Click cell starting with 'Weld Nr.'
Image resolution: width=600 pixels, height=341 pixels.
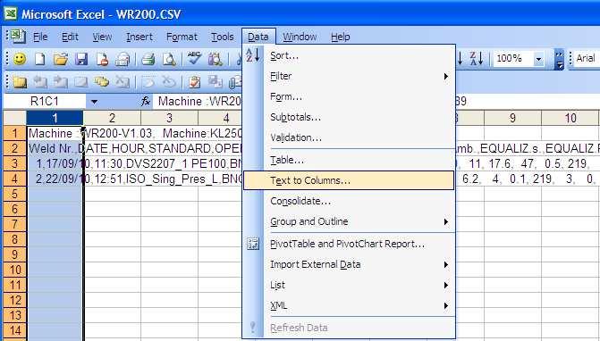tap(55, 148)
